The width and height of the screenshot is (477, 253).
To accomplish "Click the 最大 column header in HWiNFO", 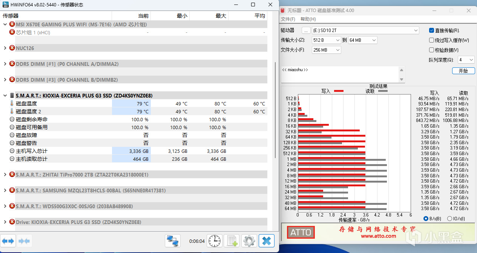I will [209, 16].
